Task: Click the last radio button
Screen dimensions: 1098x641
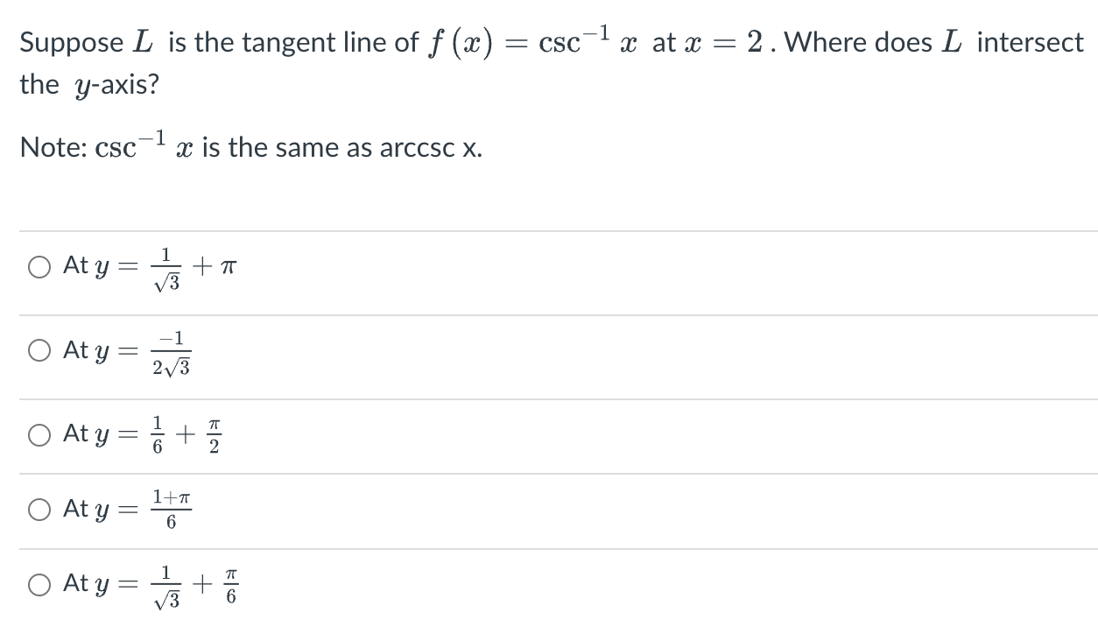Action: (x=39, y=584)
